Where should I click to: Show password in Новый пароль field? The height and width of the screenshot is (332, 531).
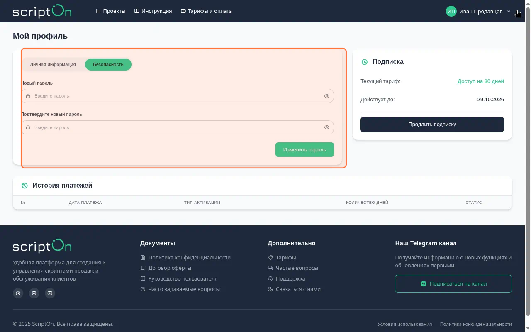click(x=326, y=96)
